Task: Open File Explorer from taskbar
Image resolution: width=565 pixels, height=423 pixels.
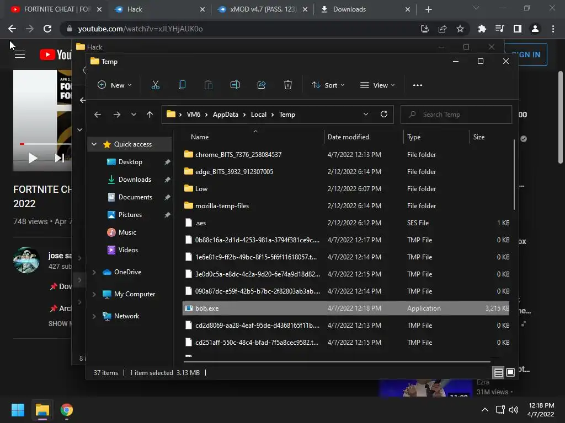Action: (42, 410)
